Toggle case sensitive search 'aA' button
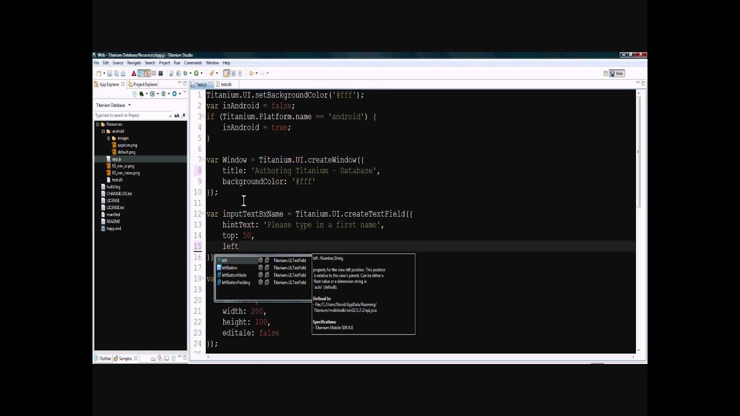The height and width of the screenshot is (416, 740). pyautogui.click(x=177, y=116)
